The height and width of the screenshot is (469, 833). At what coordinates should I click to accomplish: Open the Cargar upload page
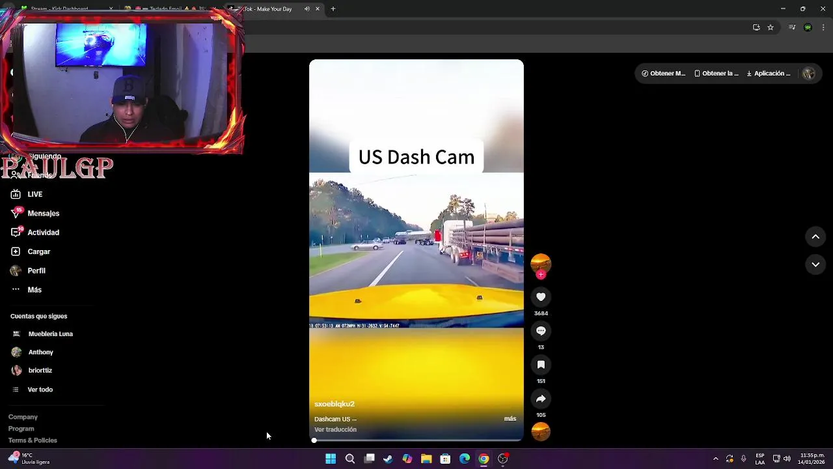31,251
